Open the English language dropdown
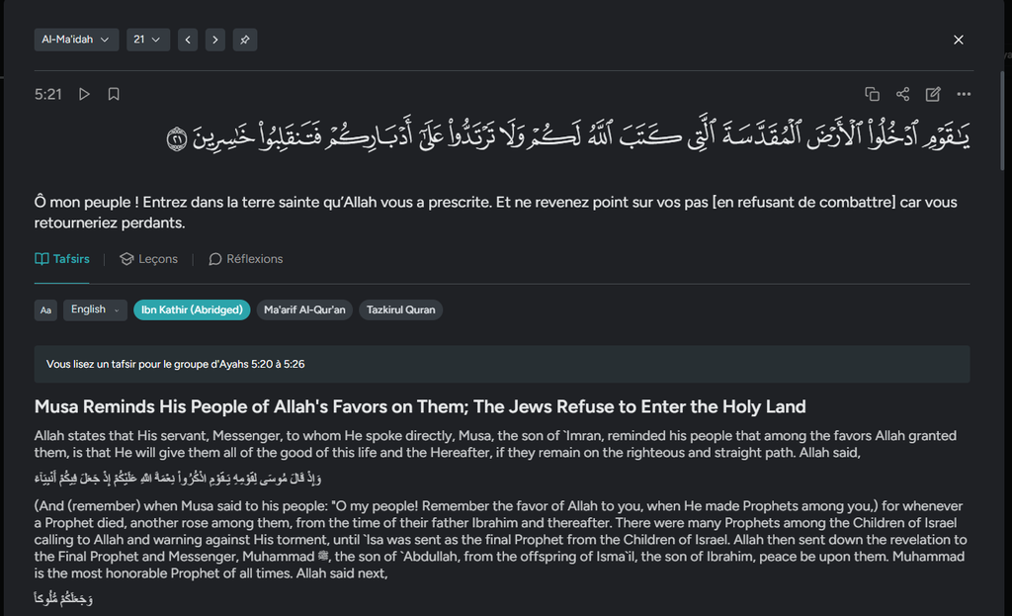Screen dimensions: 1012x616 coord(96,309)
